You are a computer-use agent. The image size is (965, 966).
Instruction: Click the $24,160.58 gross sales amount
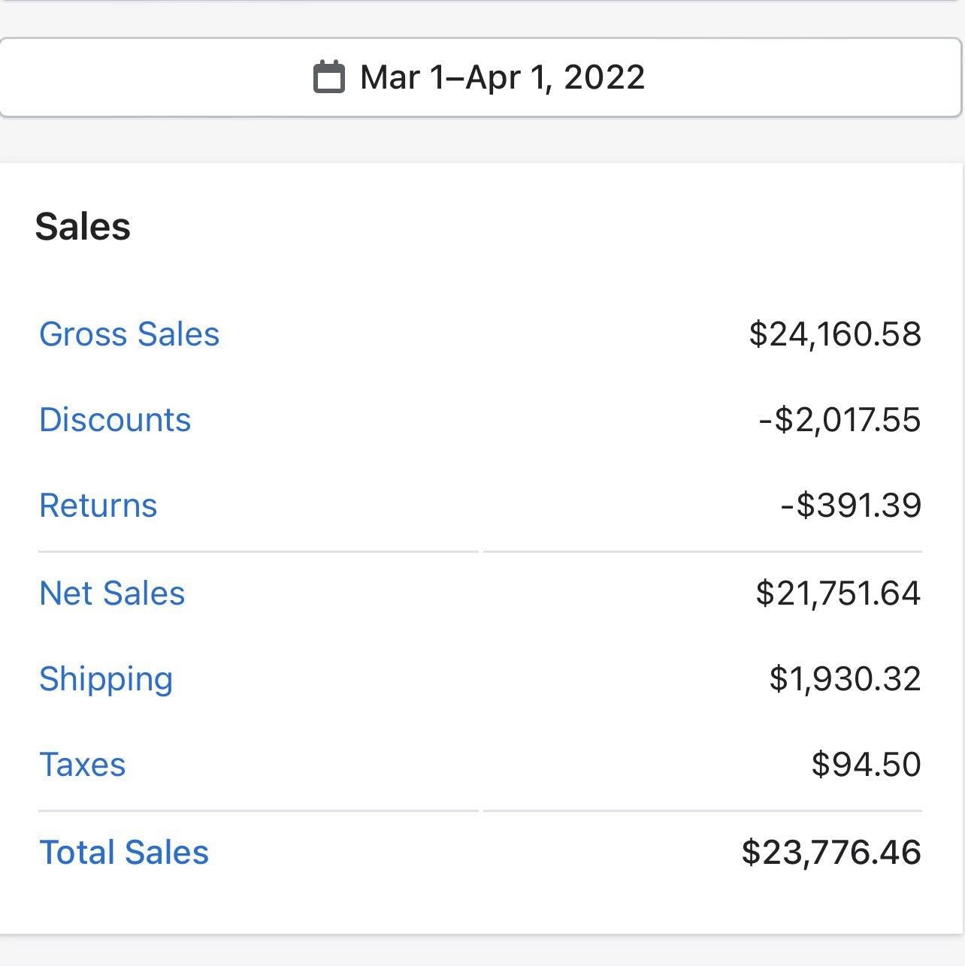[835, 334]
